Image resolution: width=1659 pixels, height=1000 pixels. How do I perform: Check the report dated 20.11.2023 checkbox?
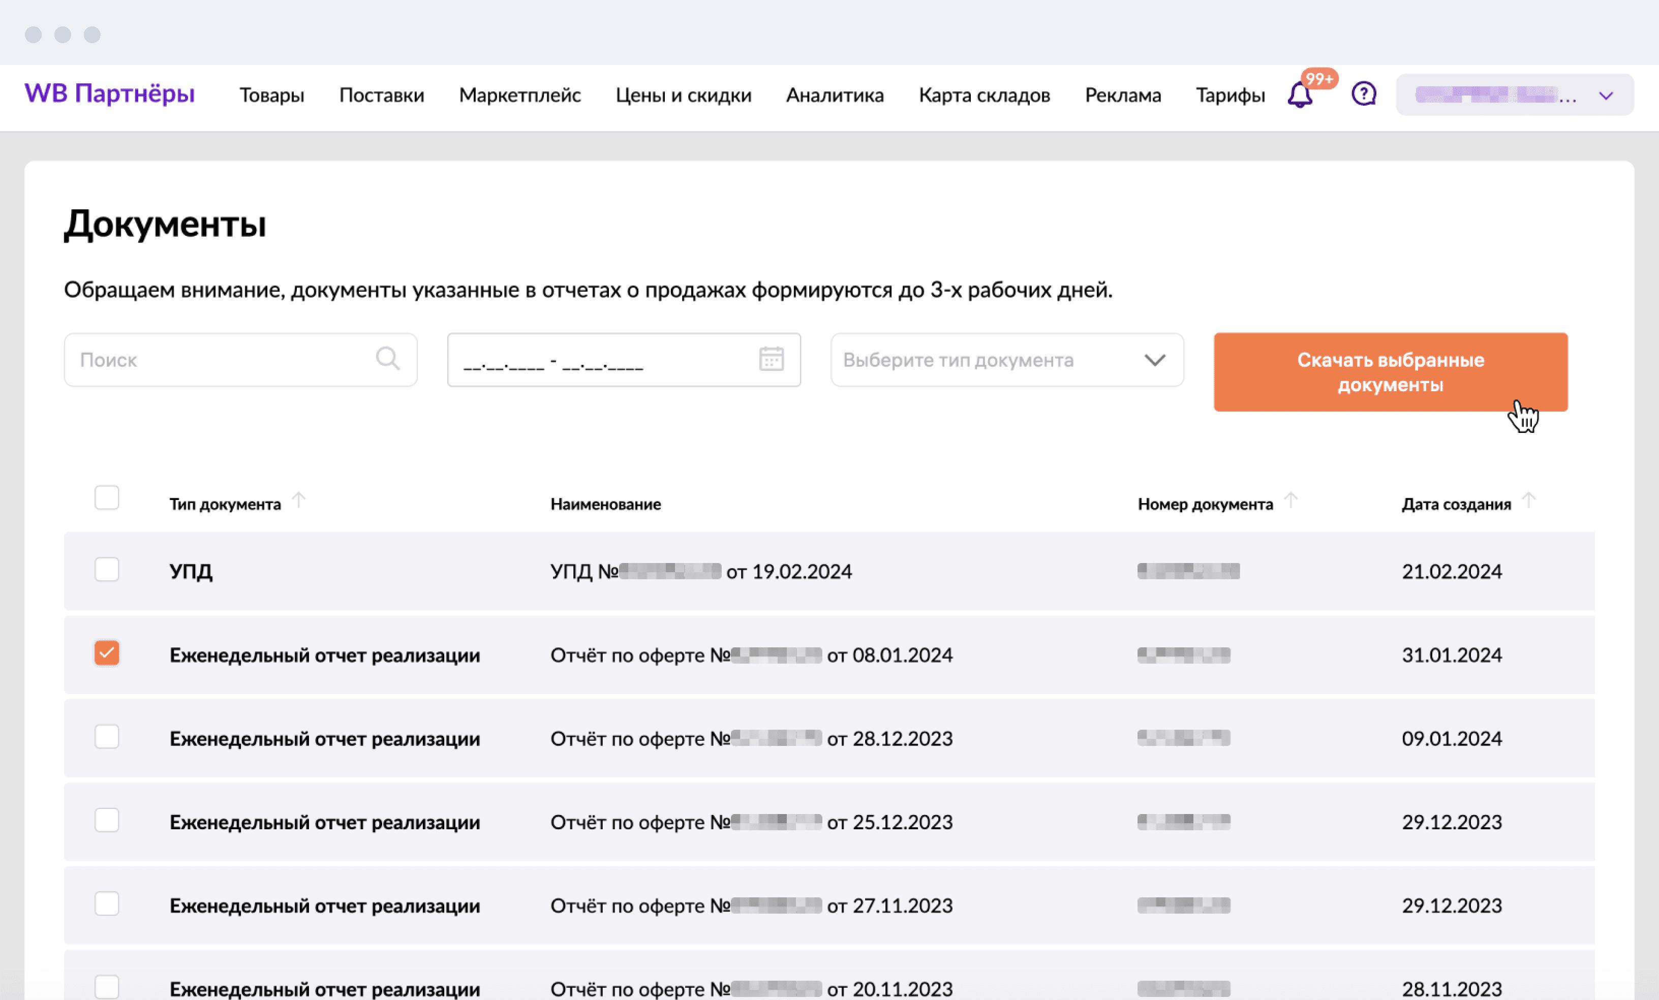point(107,987)
